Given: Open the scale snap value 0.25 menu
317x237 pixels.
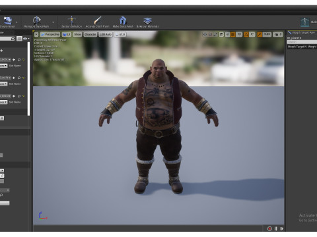Looking at the screenshot, I should (x=267, y=34).
